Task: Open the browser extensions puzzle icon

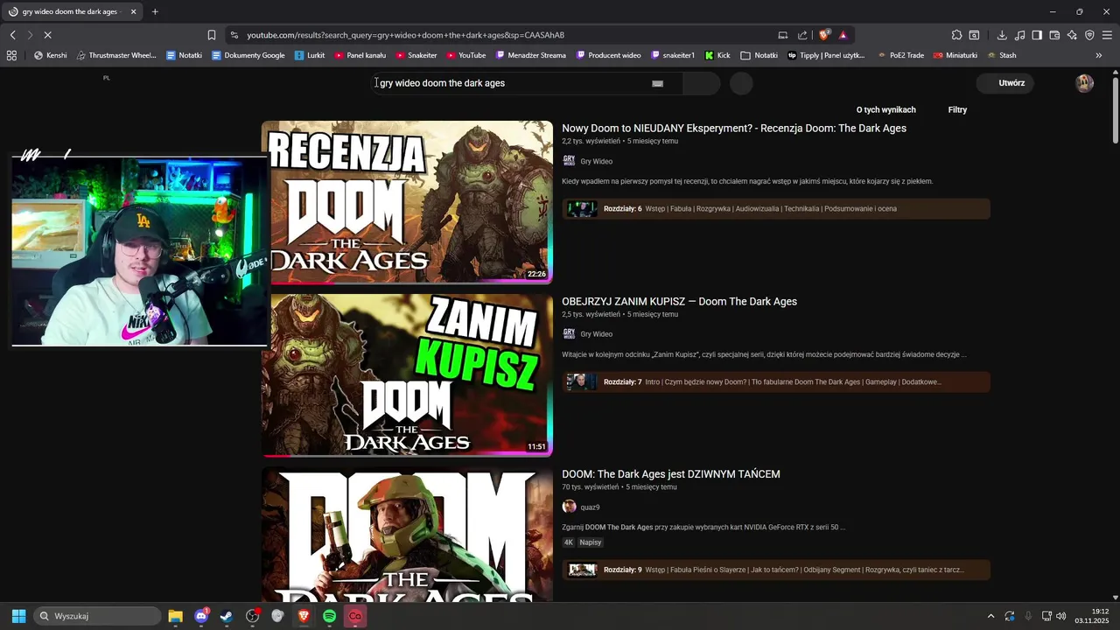Action: [956, 35]
